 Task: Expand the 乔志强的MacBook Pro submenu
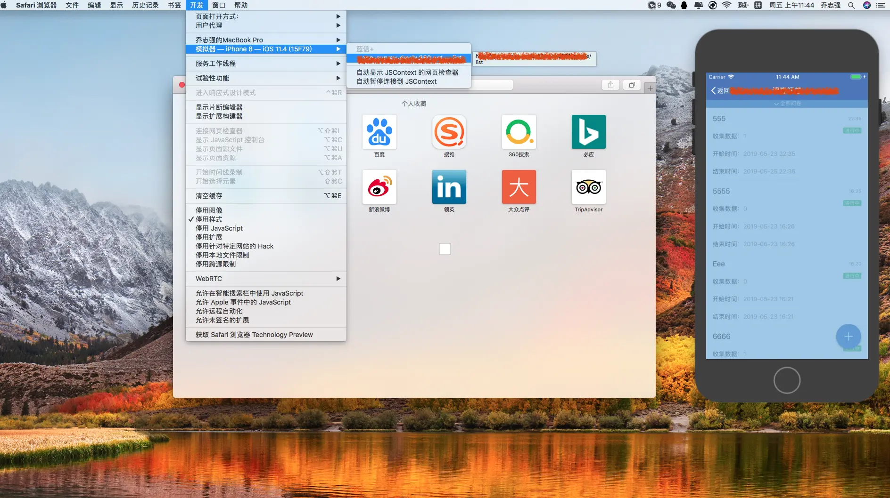[x=266, y=40]
